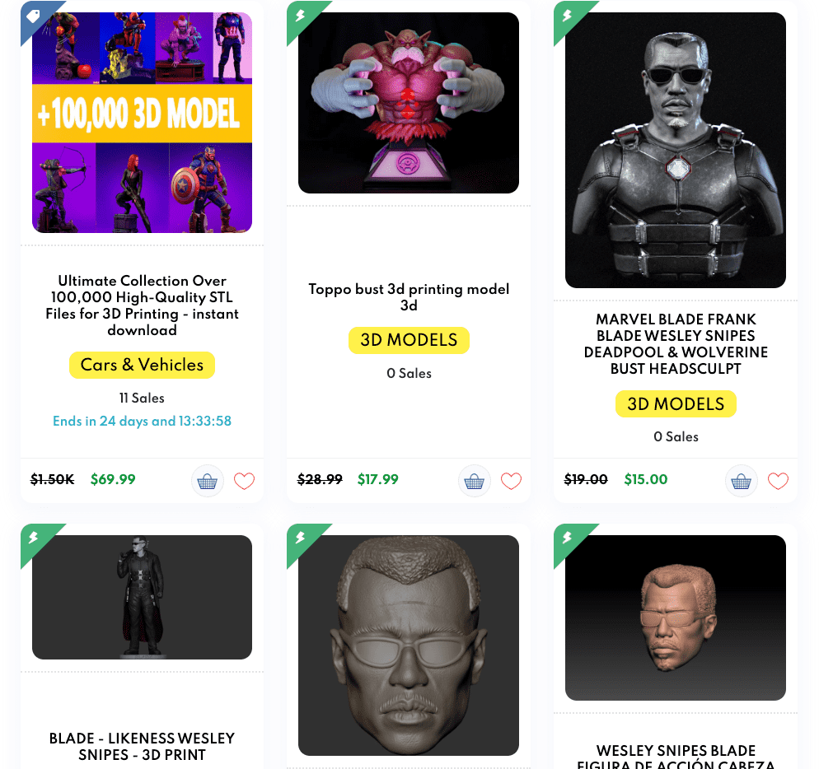
Task: Open +100,000 3D MODEL thumbnail image
Action: pyautogui.click(x=142, y=123)
